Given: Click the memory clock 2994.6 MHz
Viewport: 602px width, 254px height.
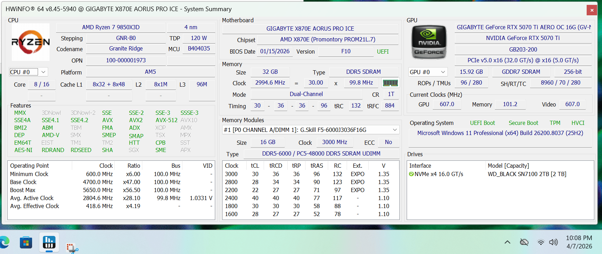Looking at the screenshot, I should 270,82.
